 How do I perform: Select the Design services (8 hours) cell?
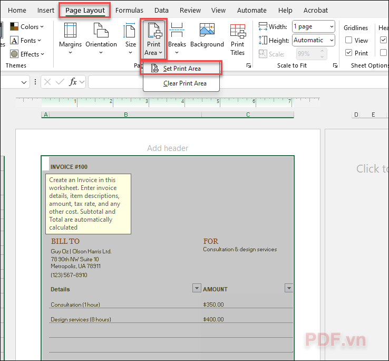[x=81, y=319]
